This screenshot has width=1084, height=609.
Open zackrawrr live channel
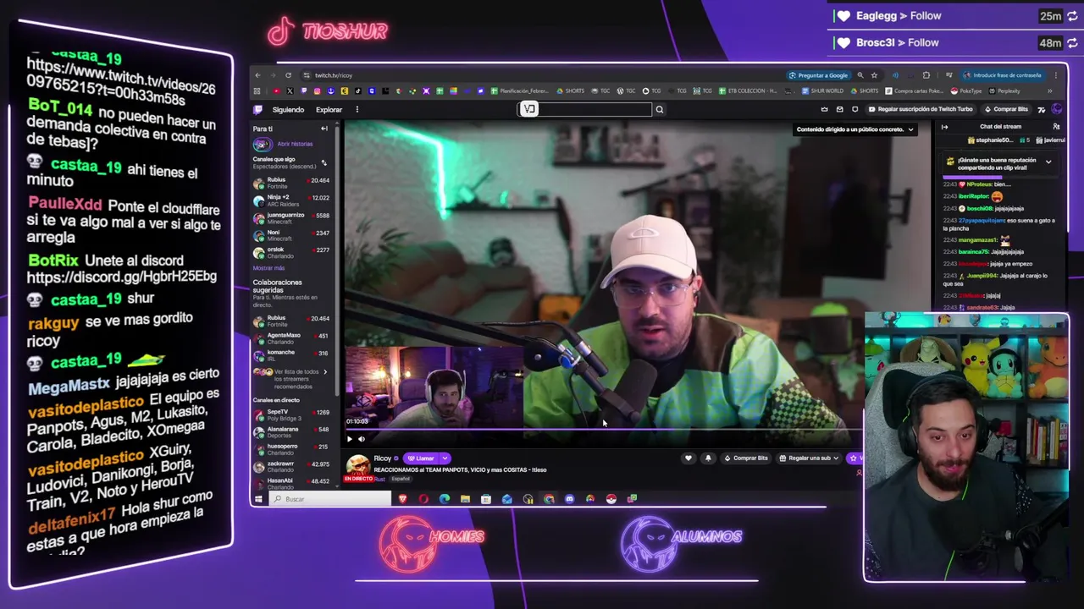291,466
